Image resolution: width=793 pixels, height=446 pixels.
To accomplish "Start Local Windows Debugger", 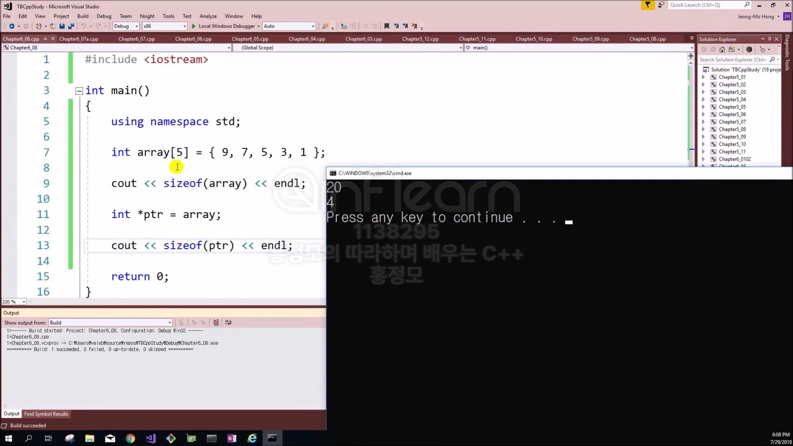I will pos(223,26).
